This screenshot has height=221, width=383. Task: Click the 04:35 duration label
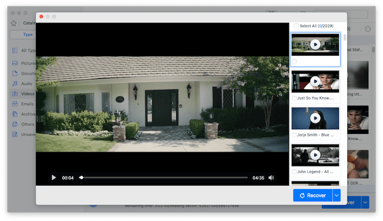(x=258, y=178)
